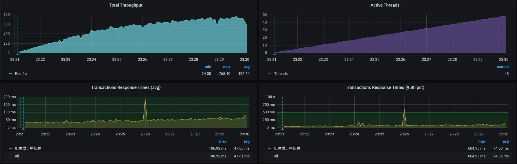Sort Active Threads legend by current column

tap(503, 67)
